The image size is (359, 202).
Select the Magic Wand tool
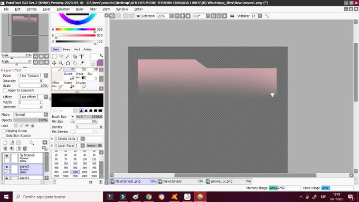tap(68, 57)
